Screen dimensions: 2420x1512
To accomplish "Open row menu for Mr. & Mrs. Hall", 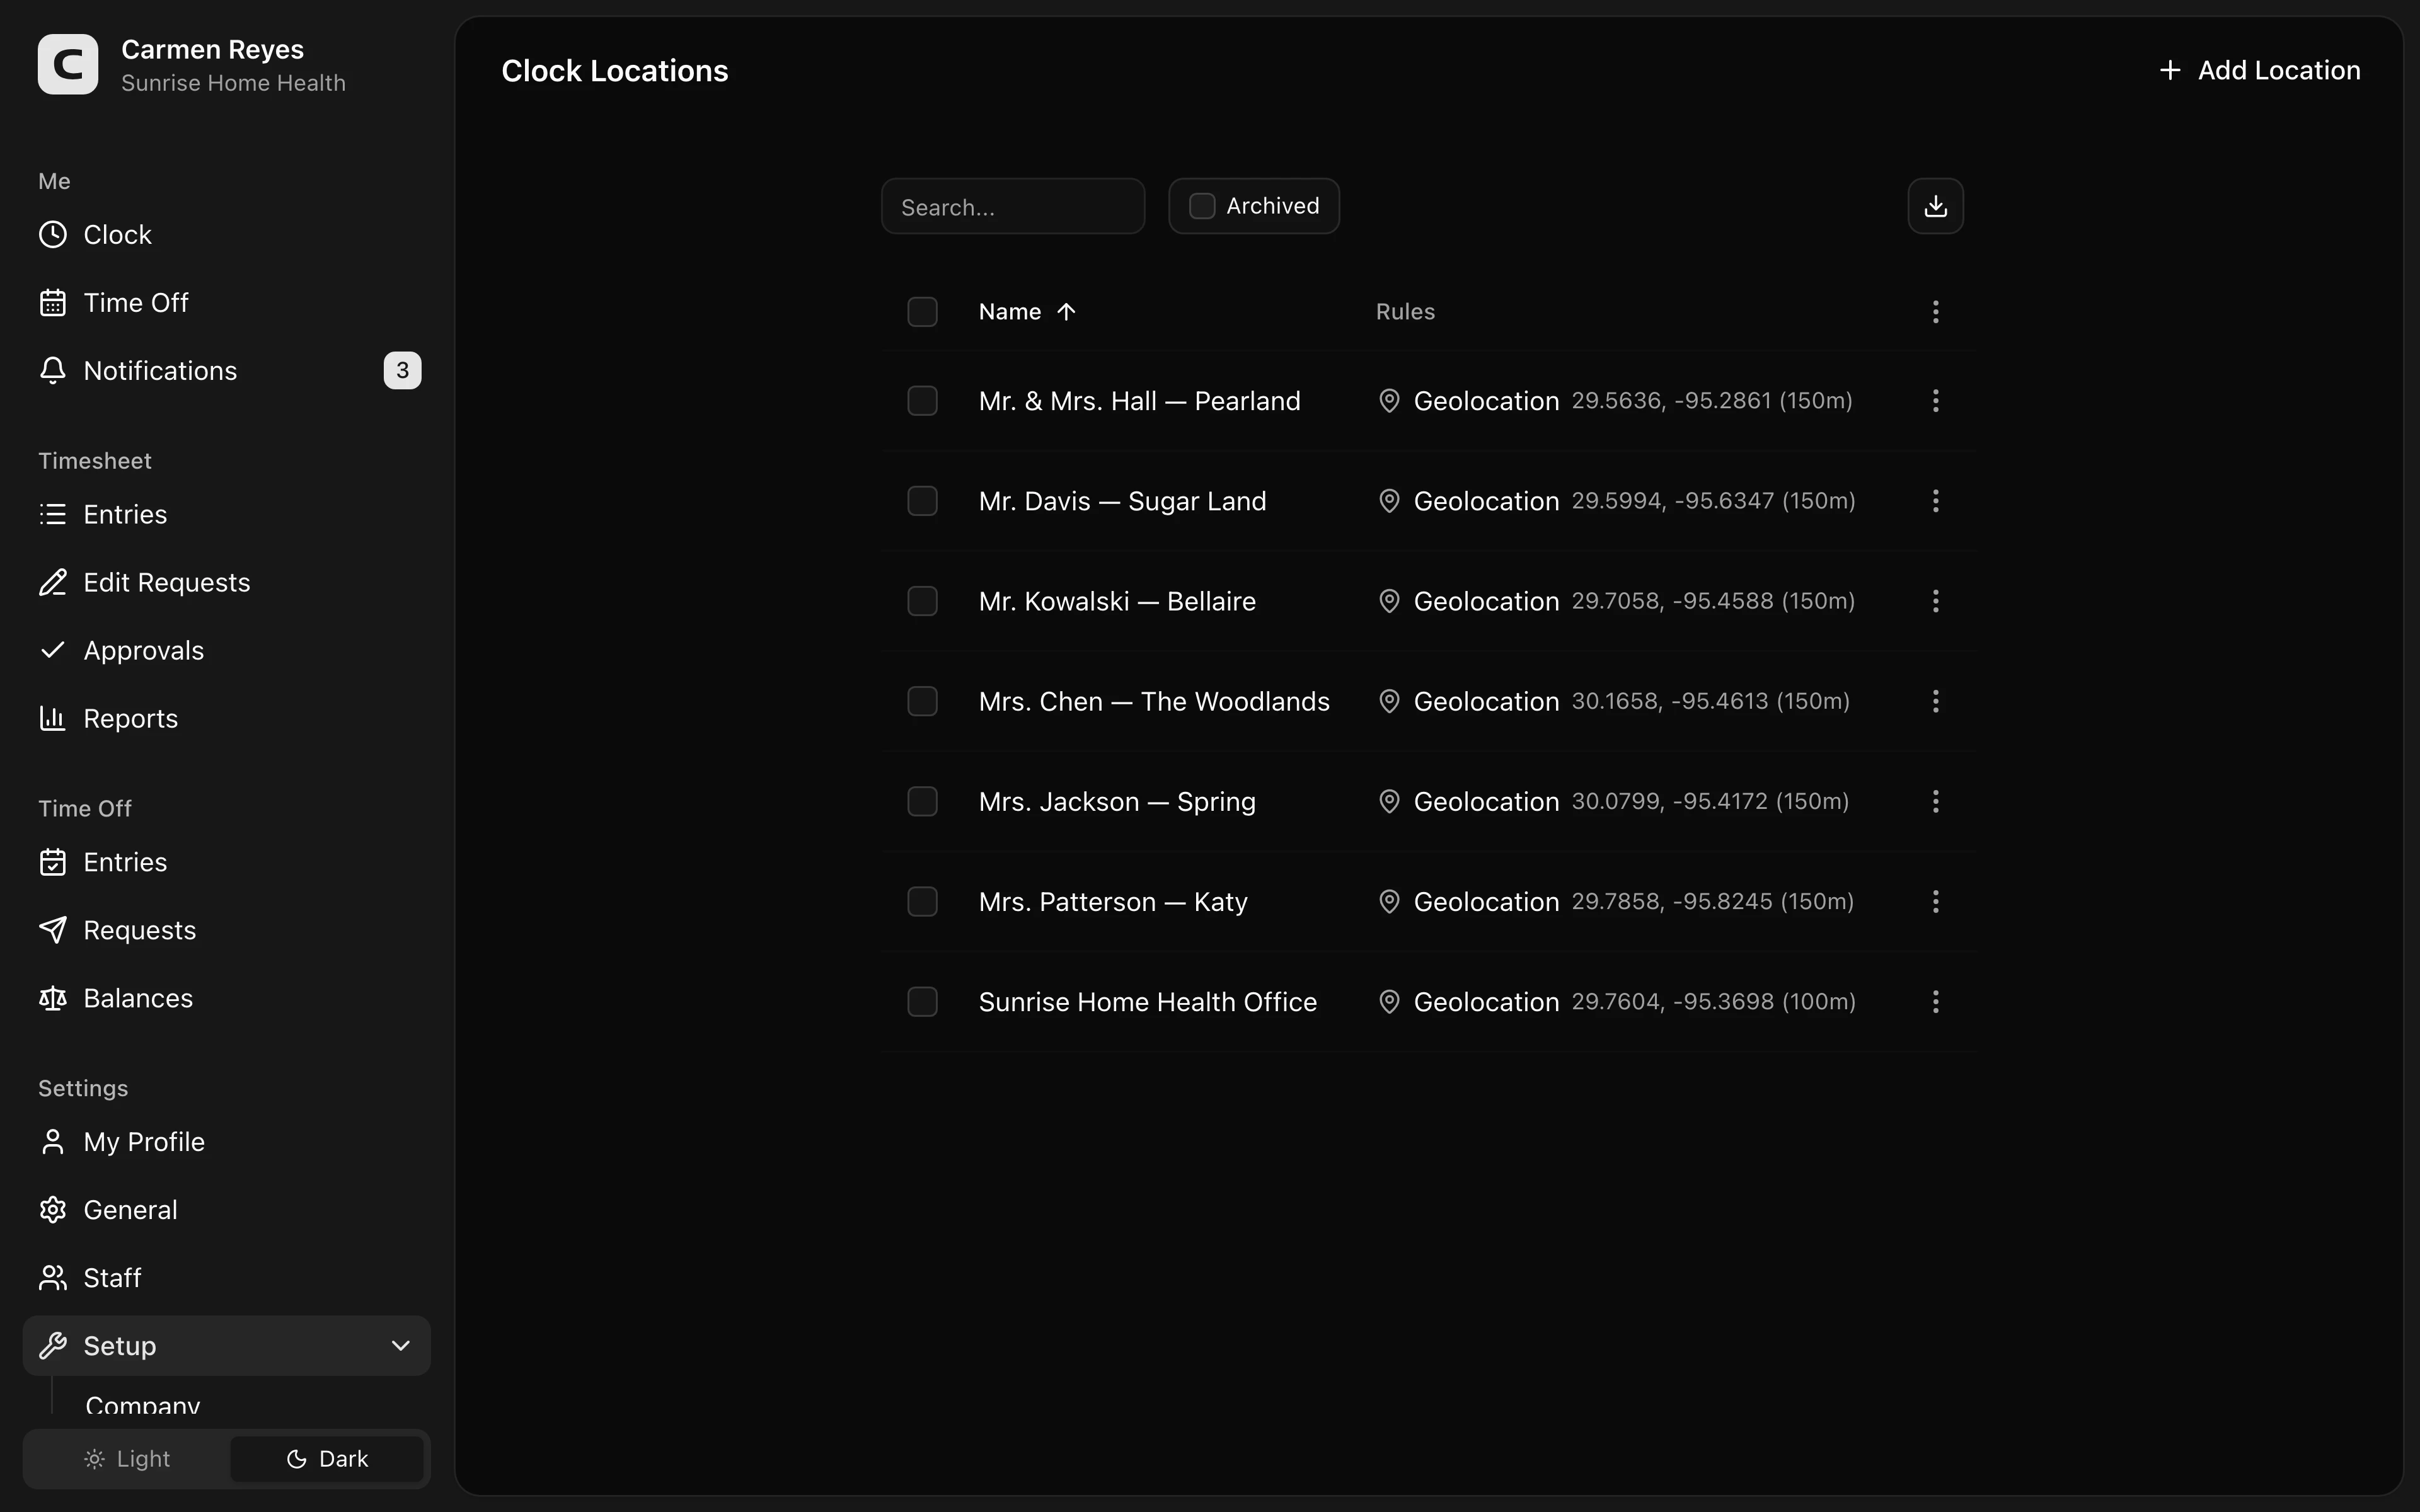I will pos(1935,401).
